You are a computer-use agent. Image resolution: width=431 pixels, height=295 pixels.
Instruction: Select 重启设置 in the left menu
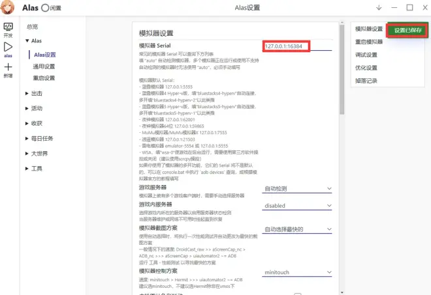click(x=44, y=78)
